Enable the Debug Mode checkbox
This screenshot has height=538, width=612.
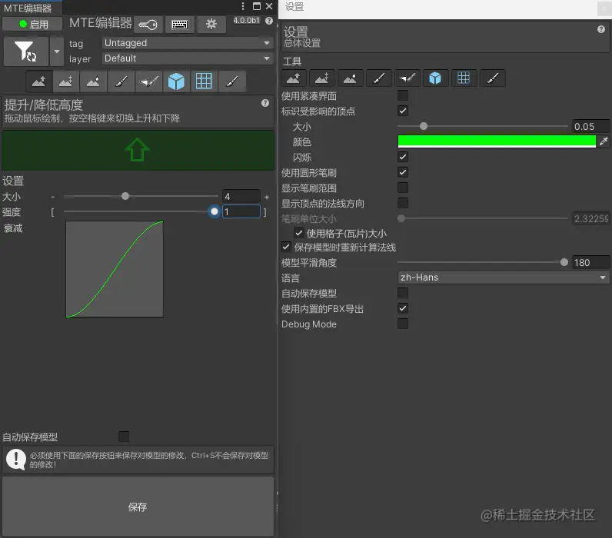(403, 324)
